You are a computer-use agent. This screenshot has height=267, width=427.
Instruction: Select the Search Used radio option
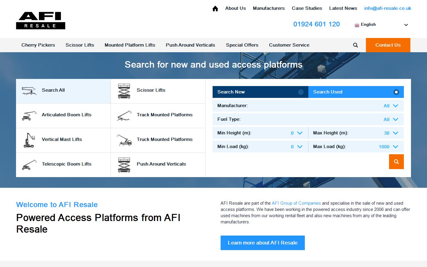396,92
